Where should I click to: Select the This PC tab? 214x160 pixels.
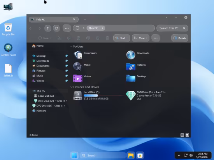click(x=54, y=19)
